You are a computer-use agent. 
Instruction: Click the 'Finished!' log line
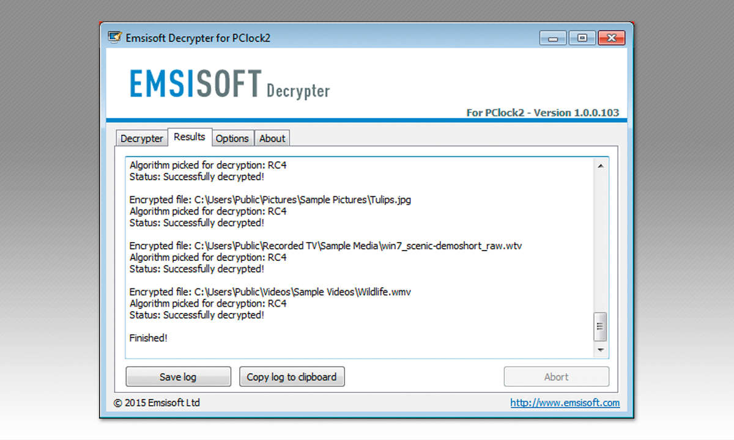pyautogui.click(x=148, y=338)
